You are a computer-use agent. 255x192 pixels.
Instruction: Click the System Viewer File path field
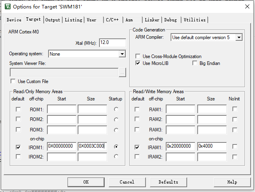pos(64,72)
